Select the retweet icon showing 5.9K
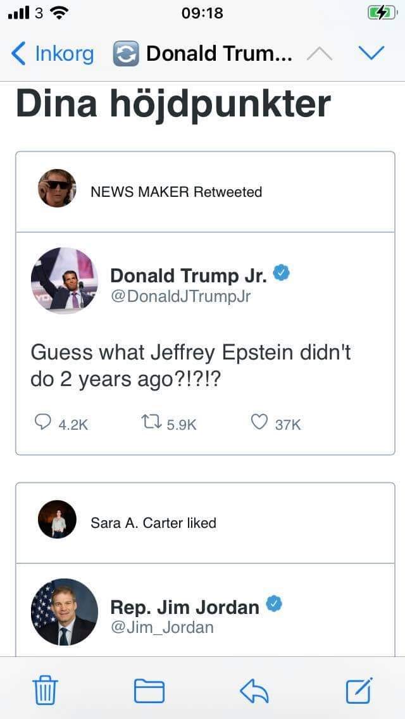 point(152,422)
